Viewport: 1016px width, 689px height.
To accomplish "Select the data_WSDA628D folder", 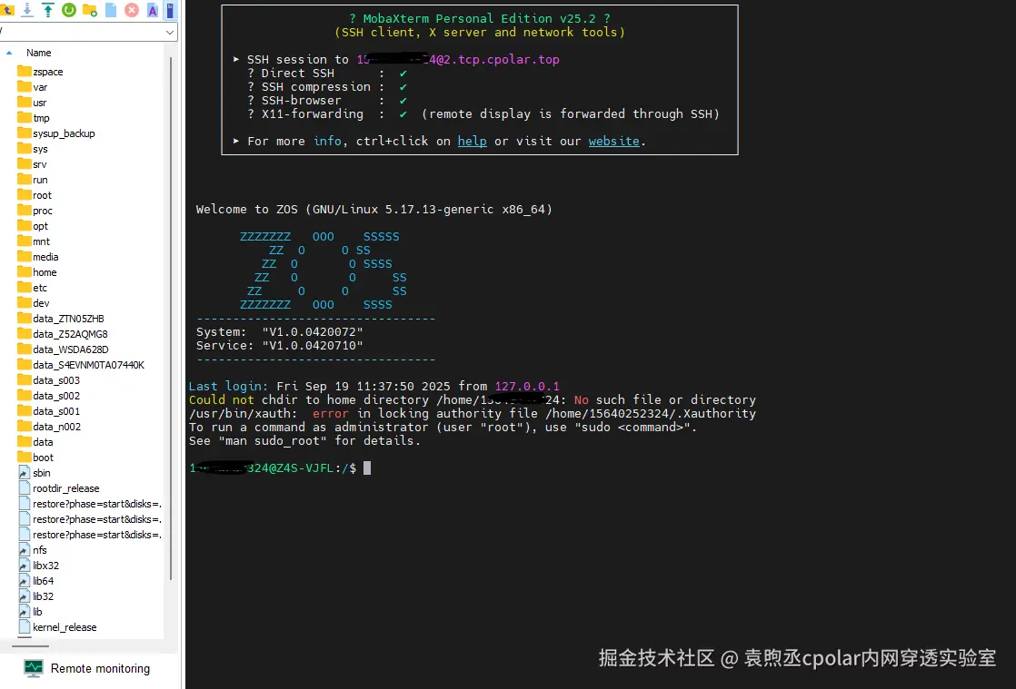I will (x=71, y=349).
